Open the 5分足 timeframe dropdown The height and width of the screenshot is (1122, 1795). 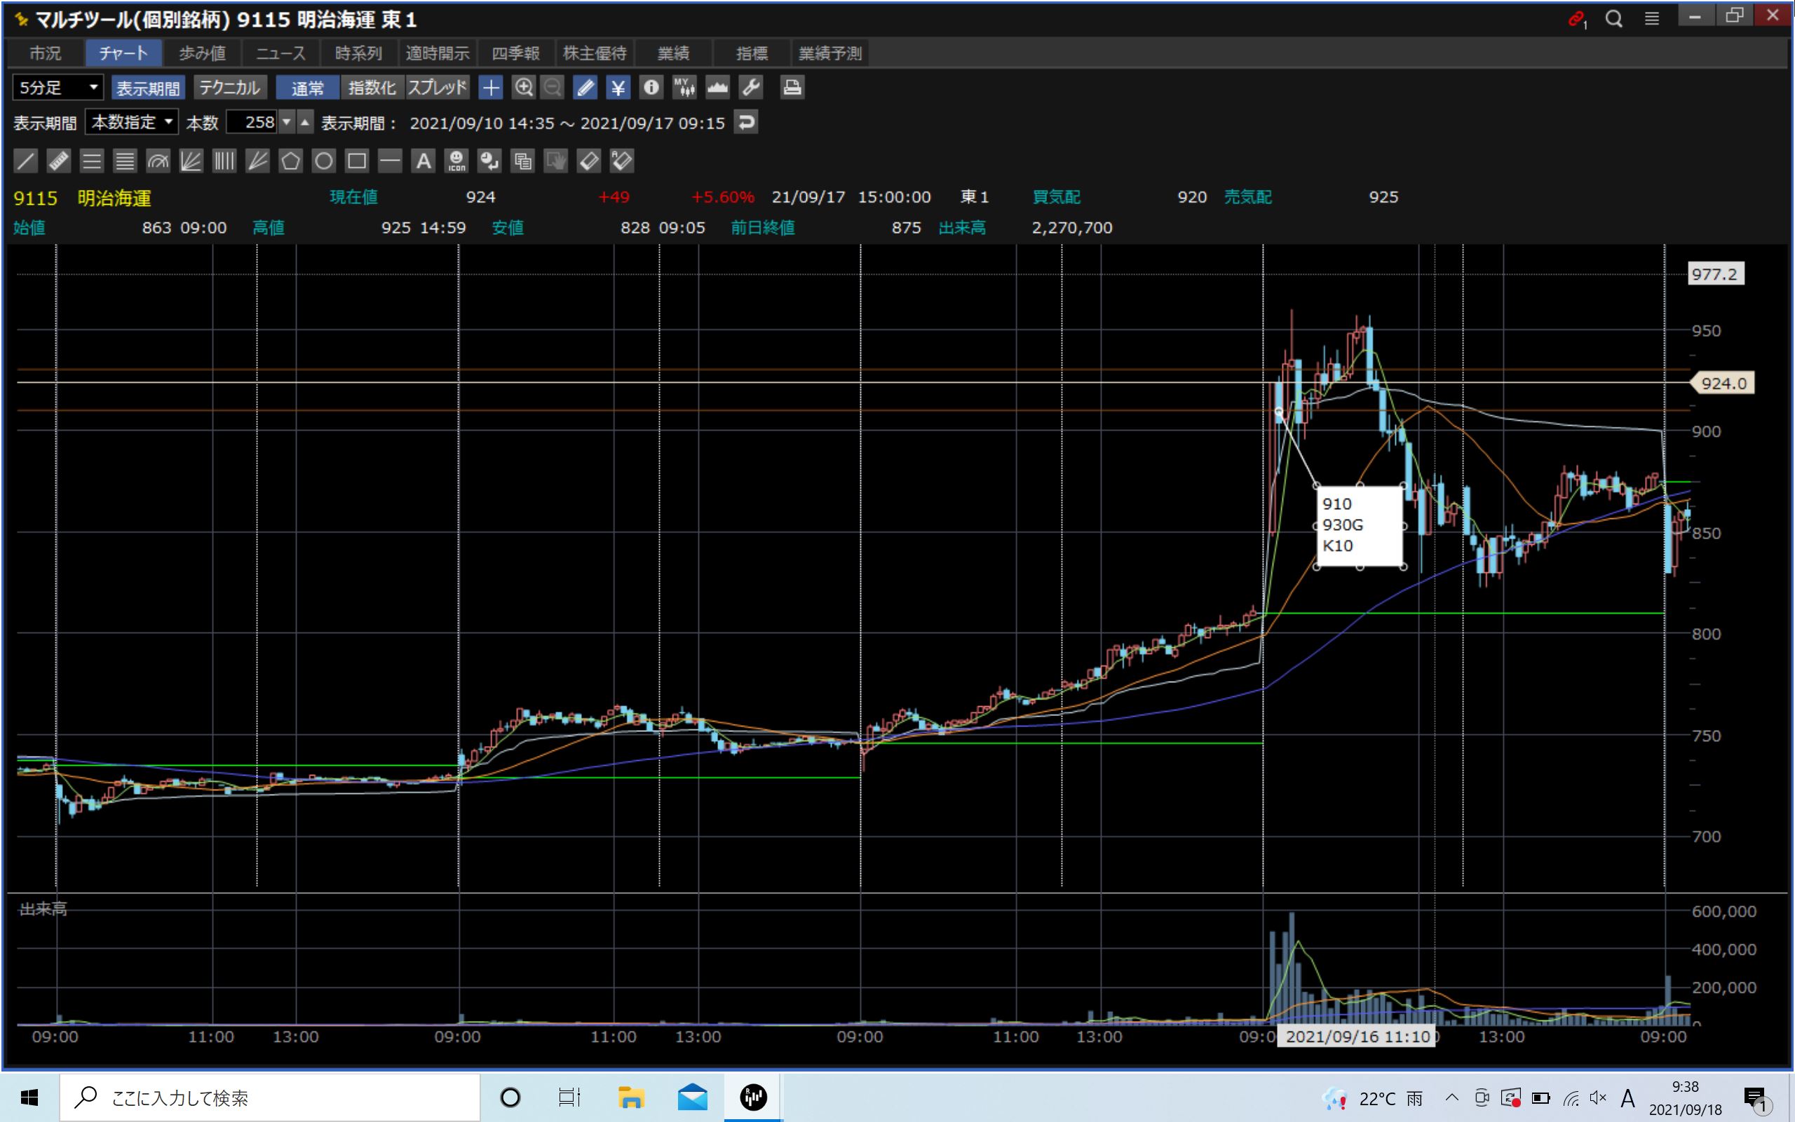point(58,88)
